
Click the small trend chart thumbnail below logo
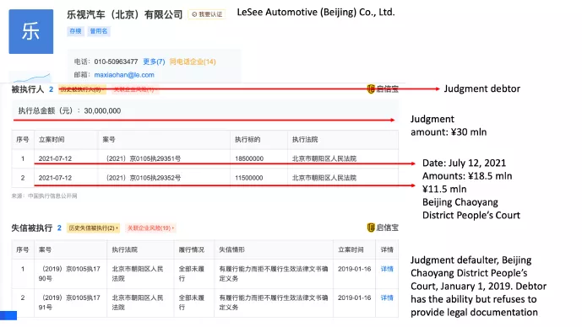point(31,77)
